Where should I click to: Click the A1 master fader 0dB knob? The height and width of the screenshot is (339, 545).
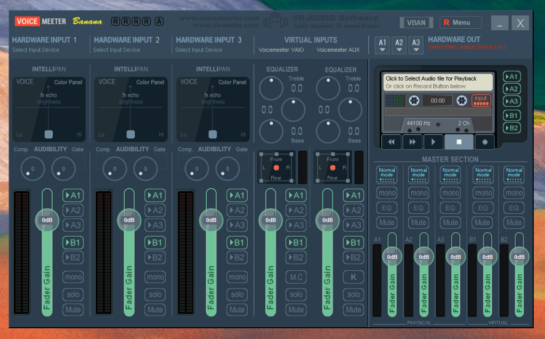point(392,256)
